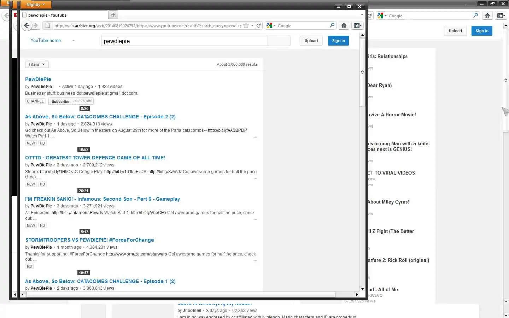The image size is (509, 318).
Task: Click the 26:21 duration thumbnail badge
Action: tap(83, 191)
